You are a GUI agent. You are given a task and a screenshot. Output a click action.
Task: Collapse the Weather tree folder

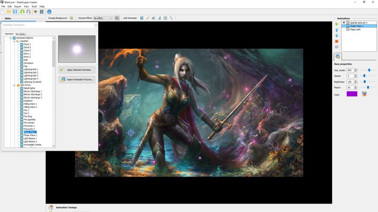[x=14, y=41]
